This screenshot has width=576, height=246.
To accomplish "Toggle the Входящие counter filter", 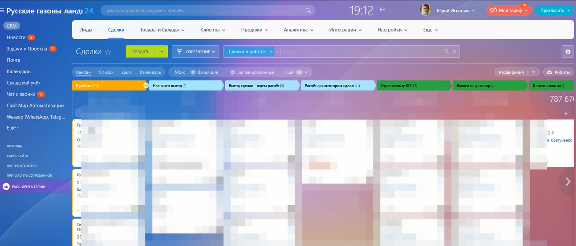I will coord(204,72).
